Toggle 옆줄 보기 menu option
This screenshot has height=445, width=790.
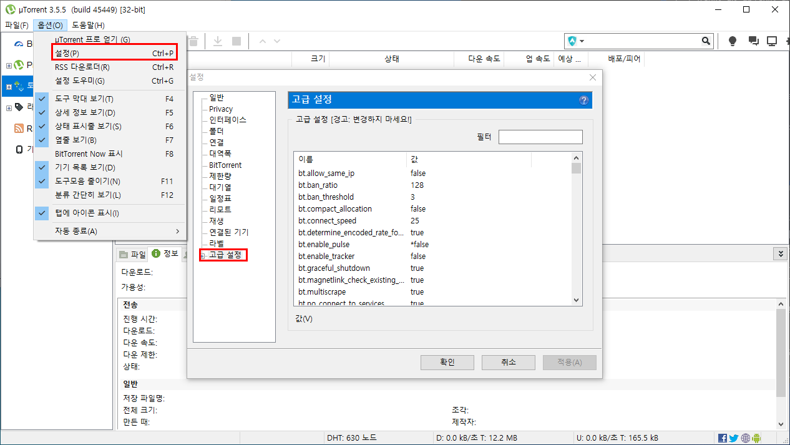tap(110, 140)
